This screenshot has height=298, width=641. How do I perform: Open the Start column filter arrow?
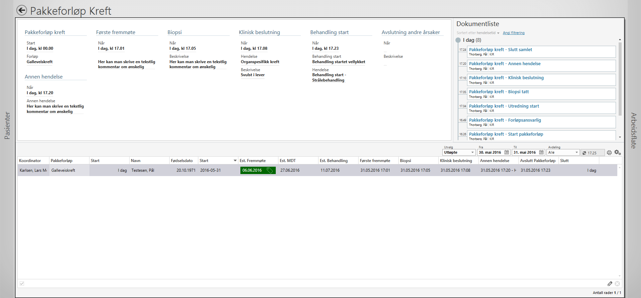click(x=235, y=161)
